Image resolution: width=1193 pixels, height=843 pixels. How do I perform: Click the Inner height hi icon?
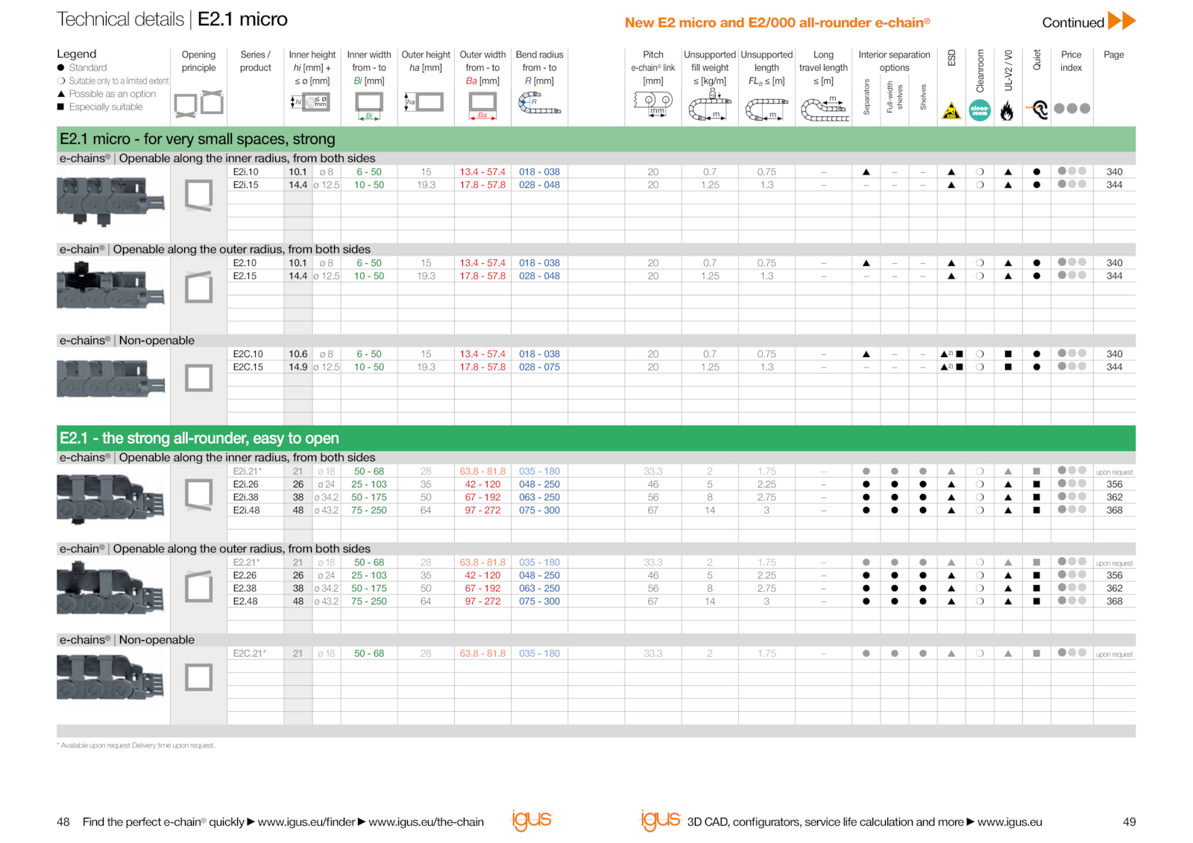[x=310, y=101]
